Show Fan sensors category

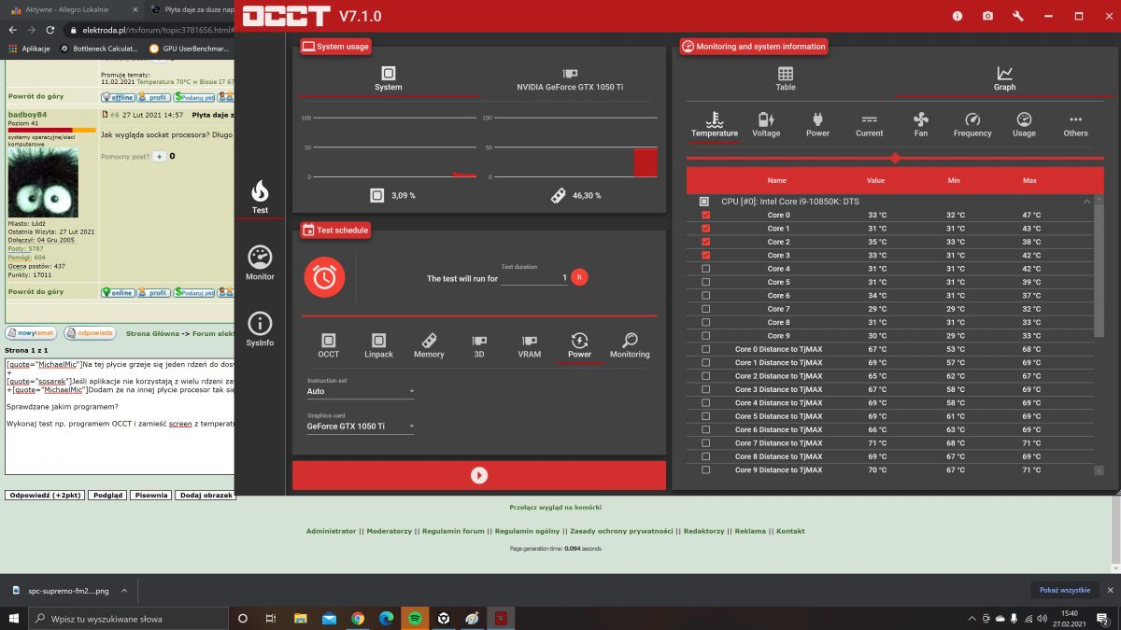click(x=921, y=125)
